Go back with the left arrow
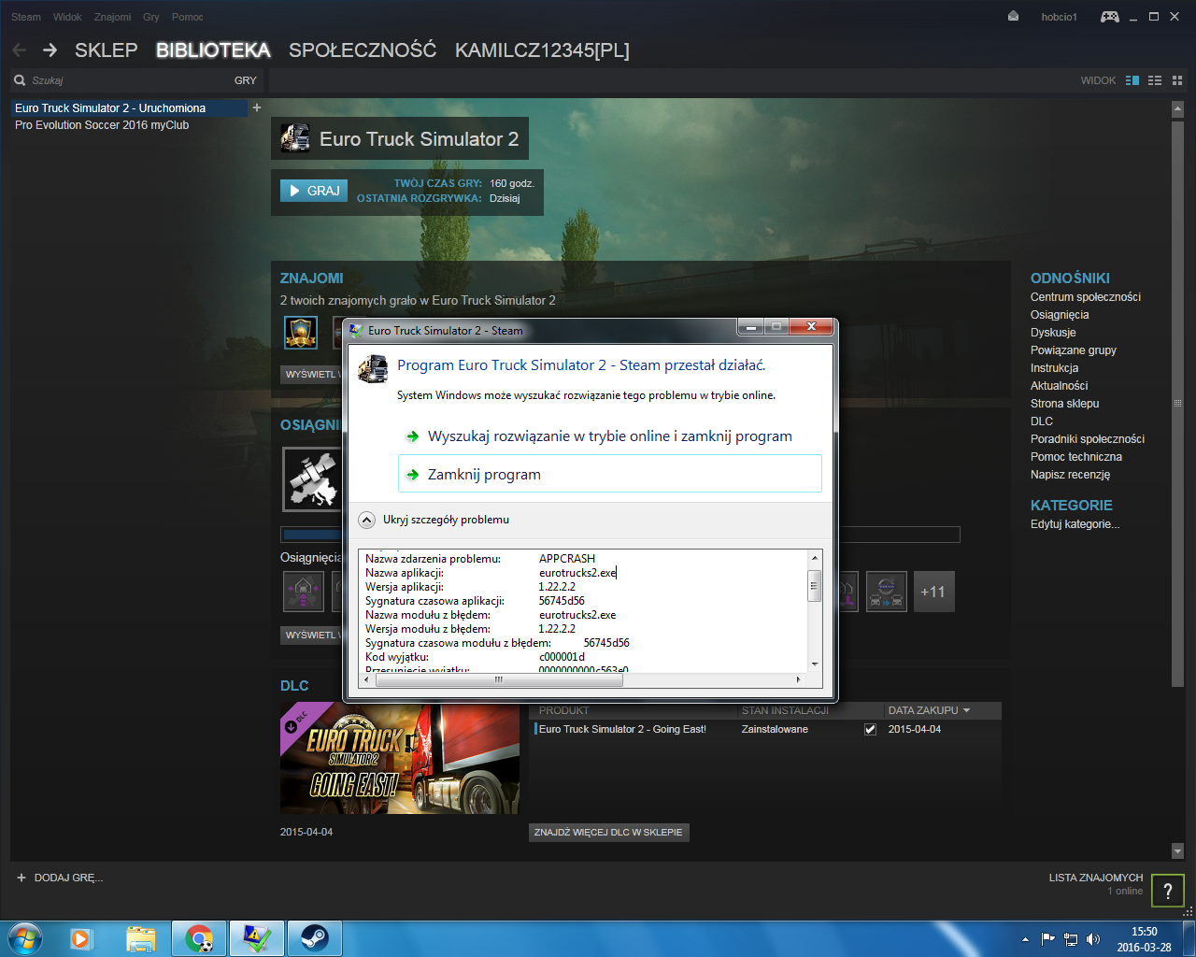1196x957 pixels. pyautogui.click(x=20, y=50)
